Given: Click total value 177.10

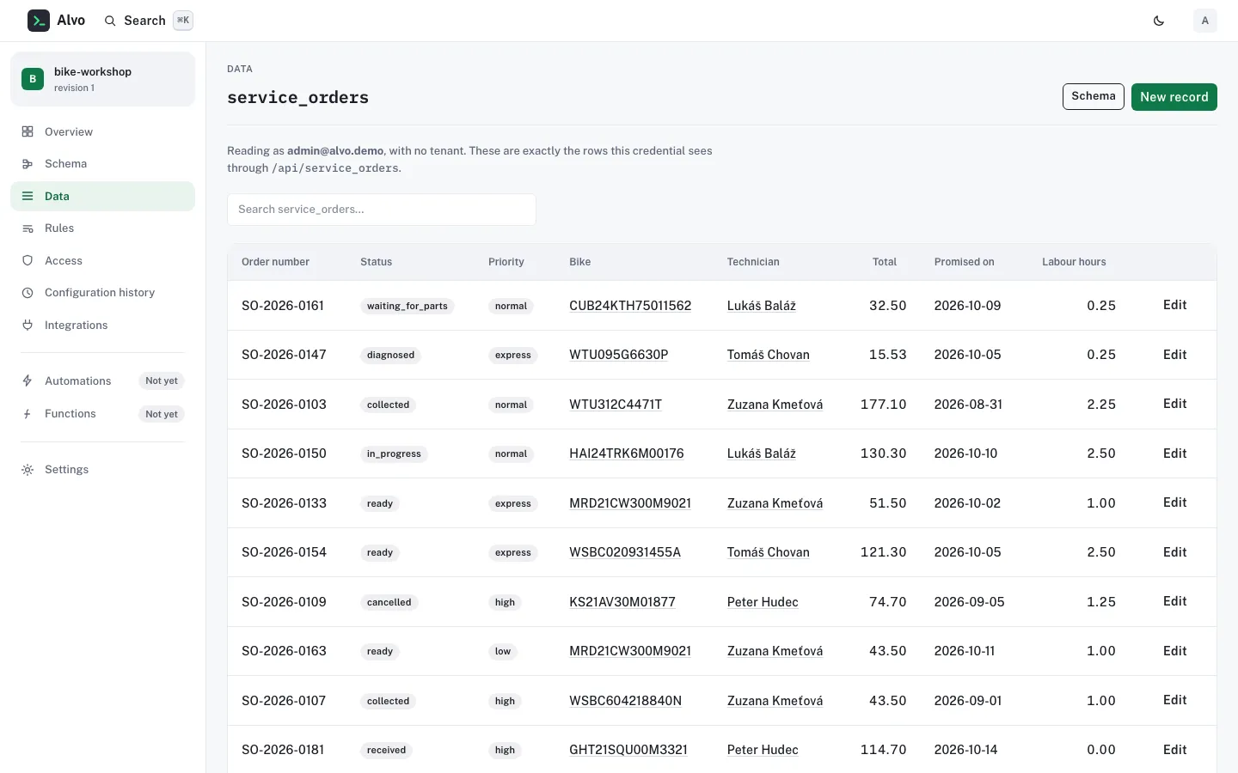Looking at the screenshot, I should coord(884,405).
